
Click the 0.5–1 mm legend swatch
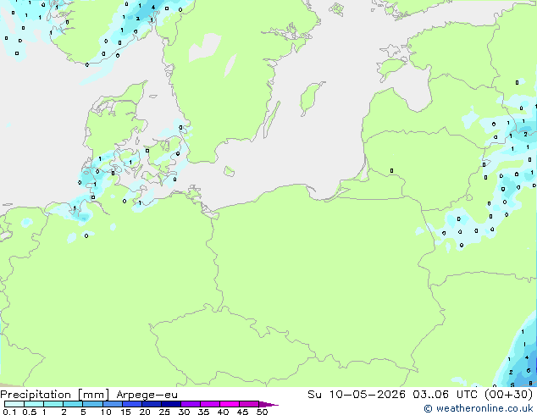pos(34,404)
